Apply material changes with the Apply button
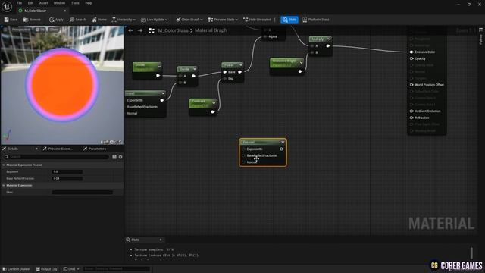 click(56, 20)
